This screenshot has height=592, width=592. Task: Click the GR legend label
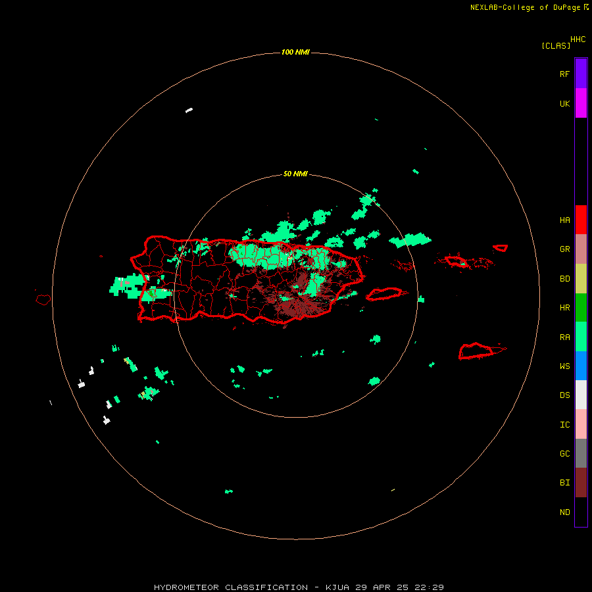pos(564,249)
